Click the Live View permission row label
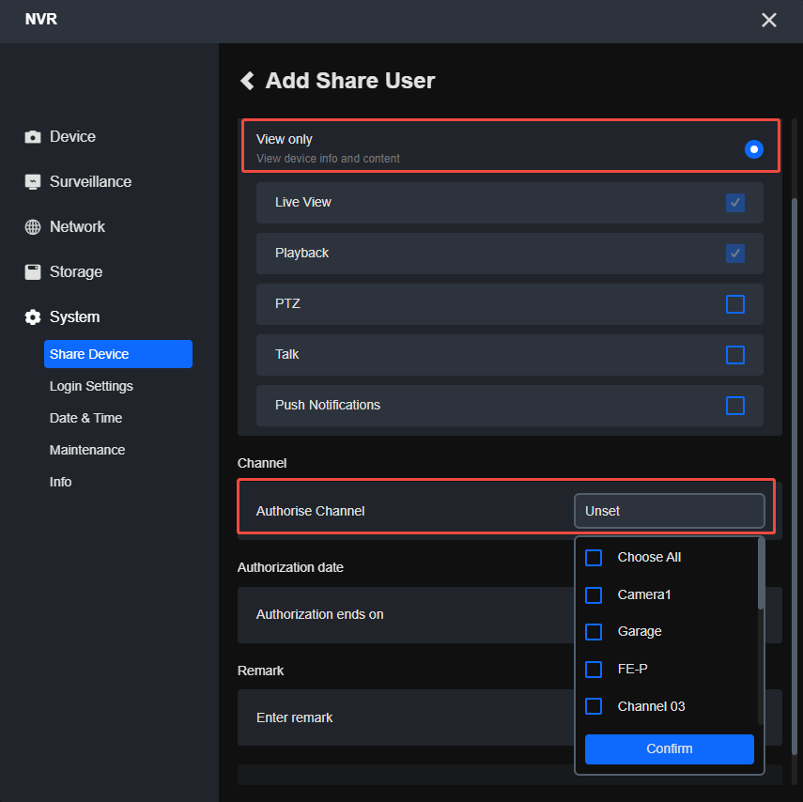Screen dimensions: 803x802 [302, 202]
